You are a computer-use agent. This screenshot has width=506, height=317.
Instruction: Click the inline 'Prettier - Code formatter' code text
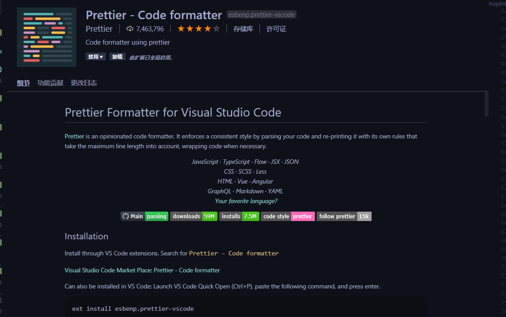[234, 254]
